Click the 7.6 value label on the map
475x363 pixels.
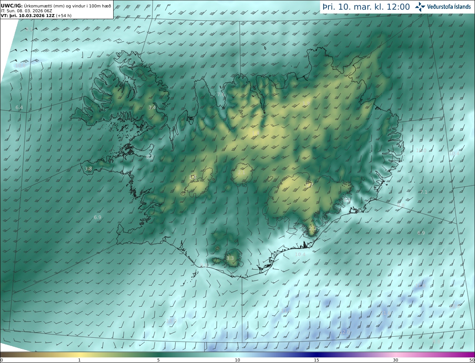point(220,95)
